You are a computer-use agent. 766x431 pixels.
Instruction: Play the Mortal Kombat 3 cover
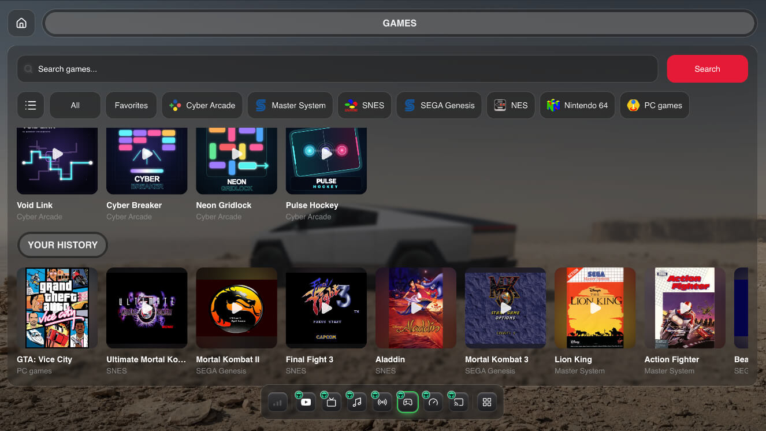coord(505,308)
